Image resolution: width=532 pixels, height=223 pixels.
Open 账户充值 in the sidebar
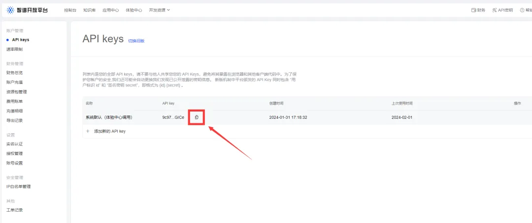coord(15,82)
